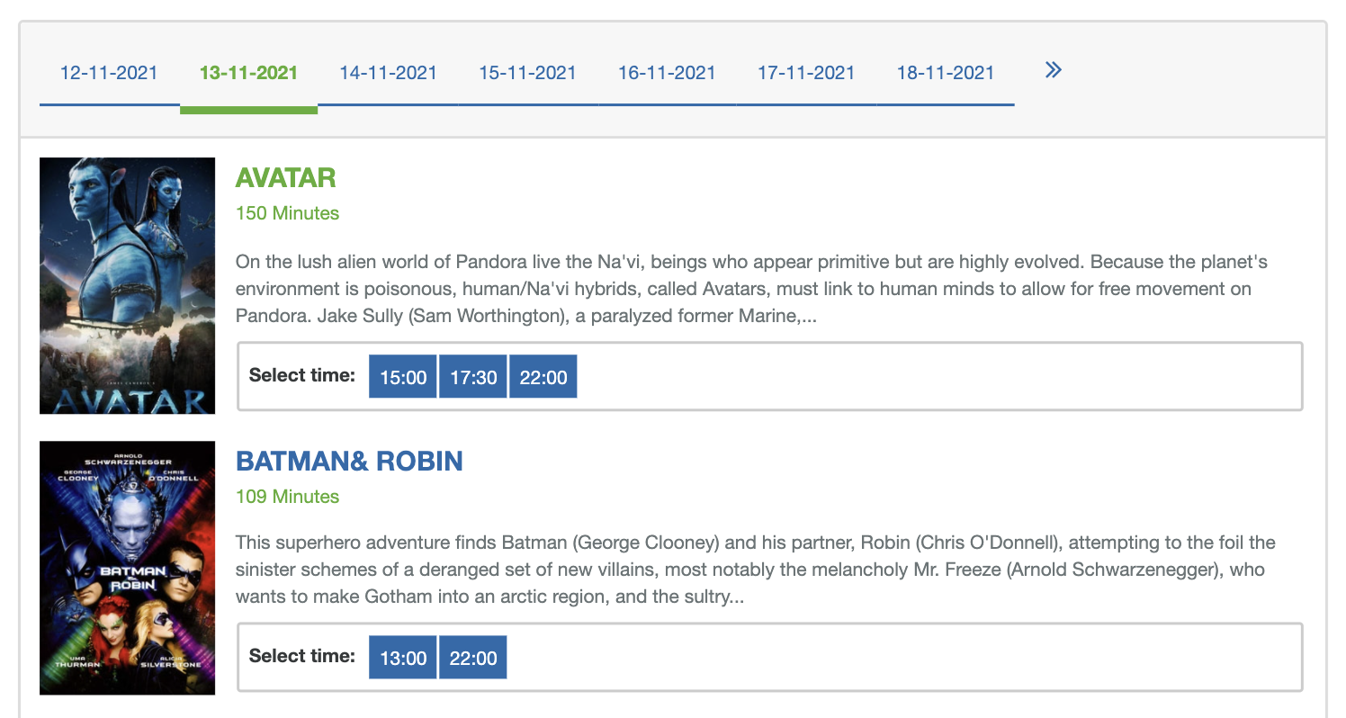
Task: Book the 22:00 Batman & Robin showtime
Action: (473, 657)
